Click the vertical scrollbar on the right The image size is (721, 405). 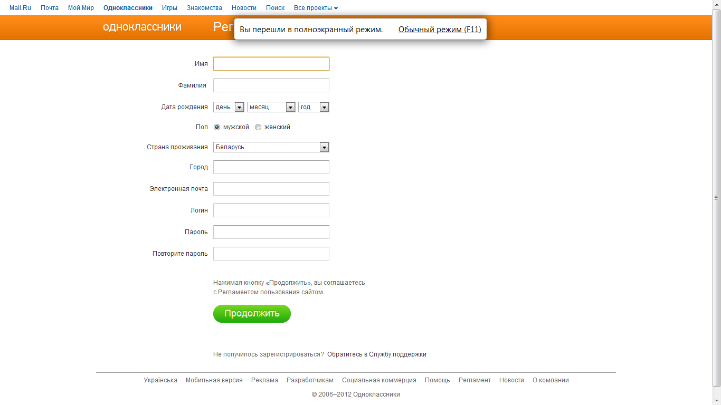716,197
